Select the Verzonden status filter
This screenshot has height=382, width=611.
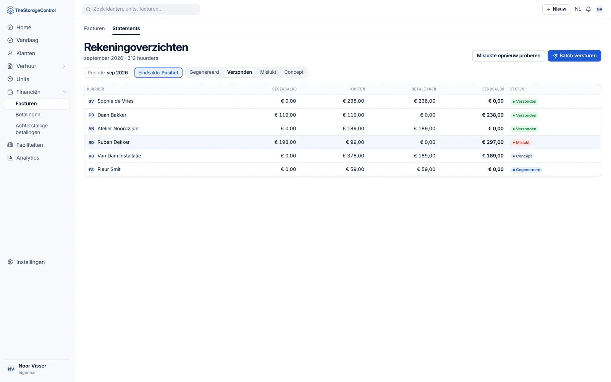[x=239, y=72]
